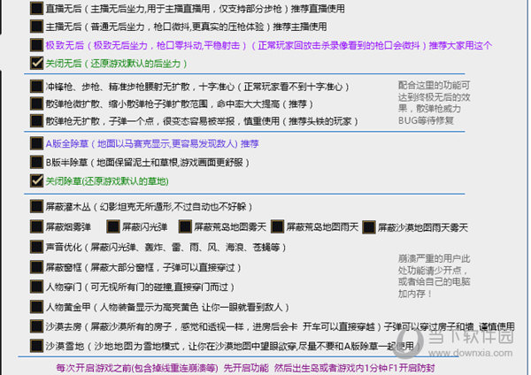Check 屏蔽荒岛地图雾天 checkbox
531x375 pixels.
tap(185, 226)
